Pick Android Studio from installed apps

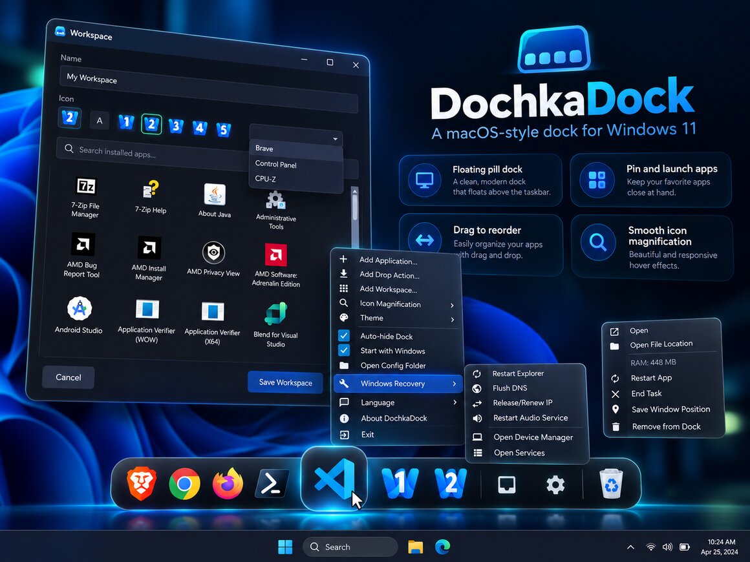[x=79, y=315]
